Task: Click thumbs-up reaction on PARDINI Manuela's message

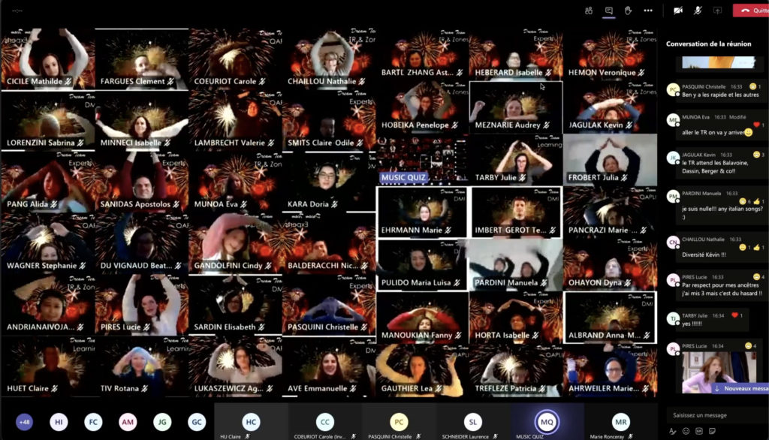Action: pos(756,202)
